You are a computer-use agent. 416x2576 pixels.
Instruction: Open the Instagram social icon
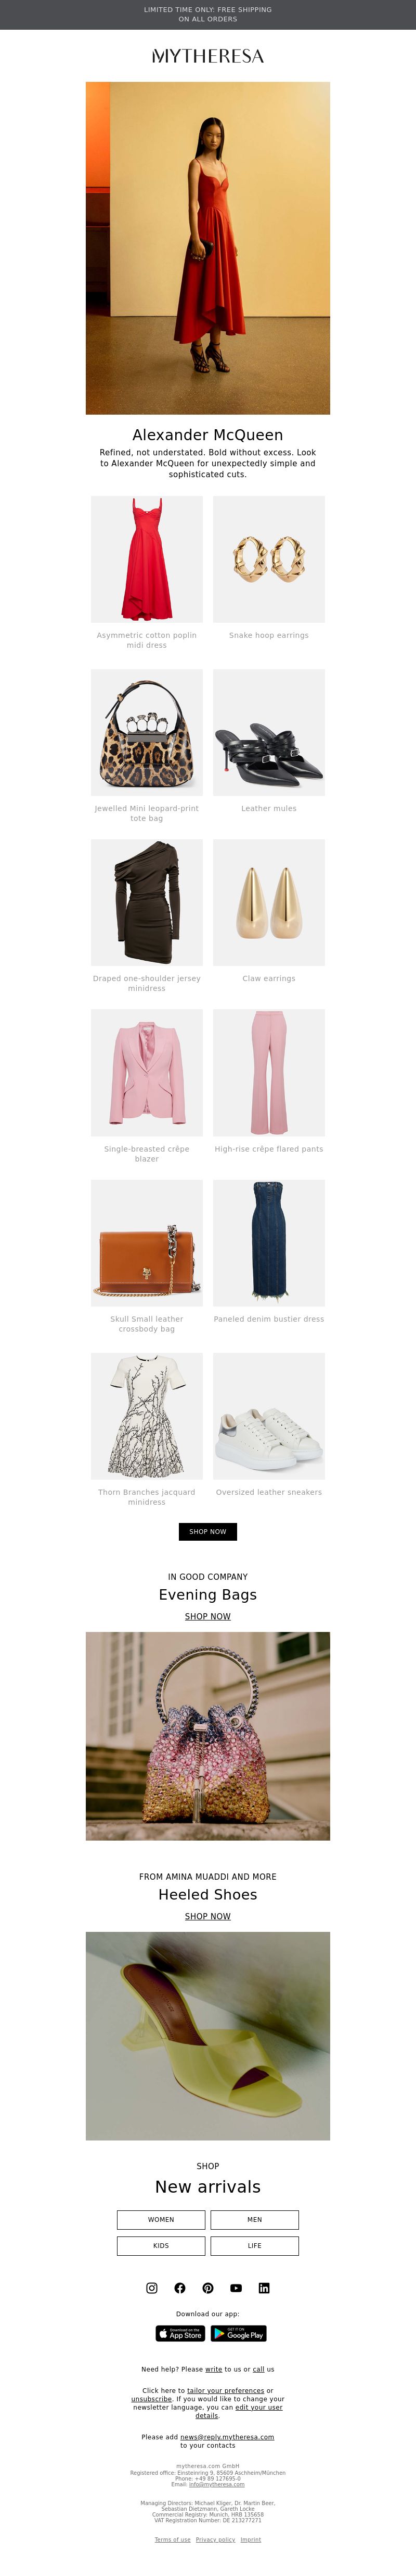coord(152,2288)
